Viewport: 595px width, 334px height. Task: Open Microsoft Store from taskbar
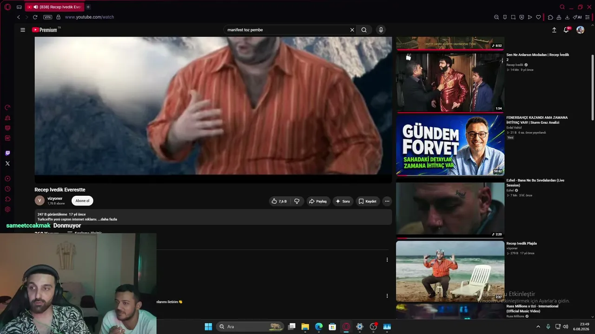click(x=332, y=327)
